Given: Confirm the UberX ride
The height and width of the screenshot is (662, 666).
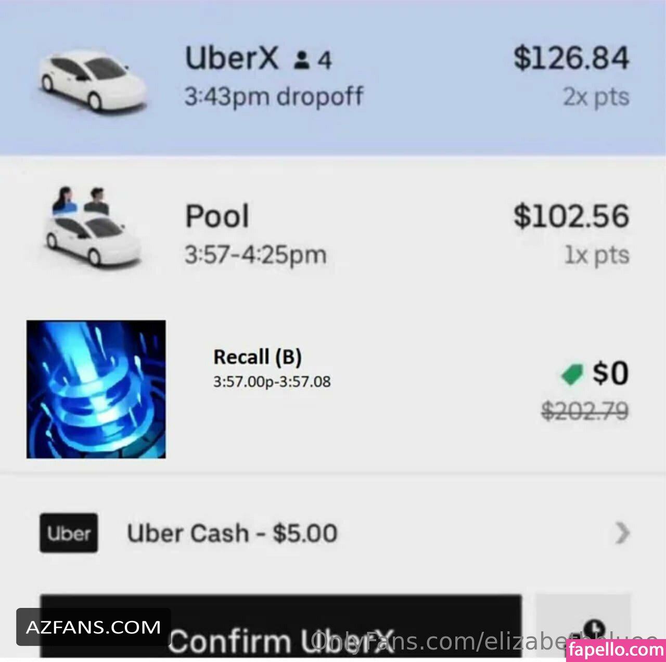Looking at the screenshot, I should 280,626.
